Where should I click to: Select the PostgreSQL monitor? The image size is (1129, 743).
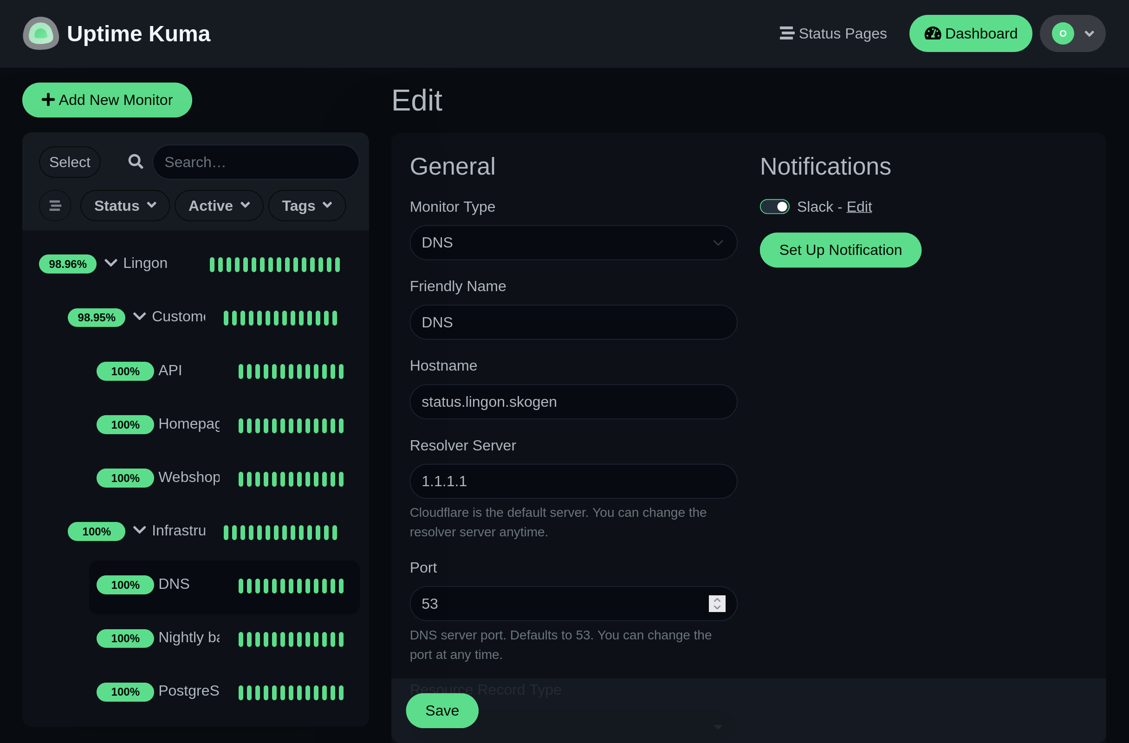click(224, 692)
